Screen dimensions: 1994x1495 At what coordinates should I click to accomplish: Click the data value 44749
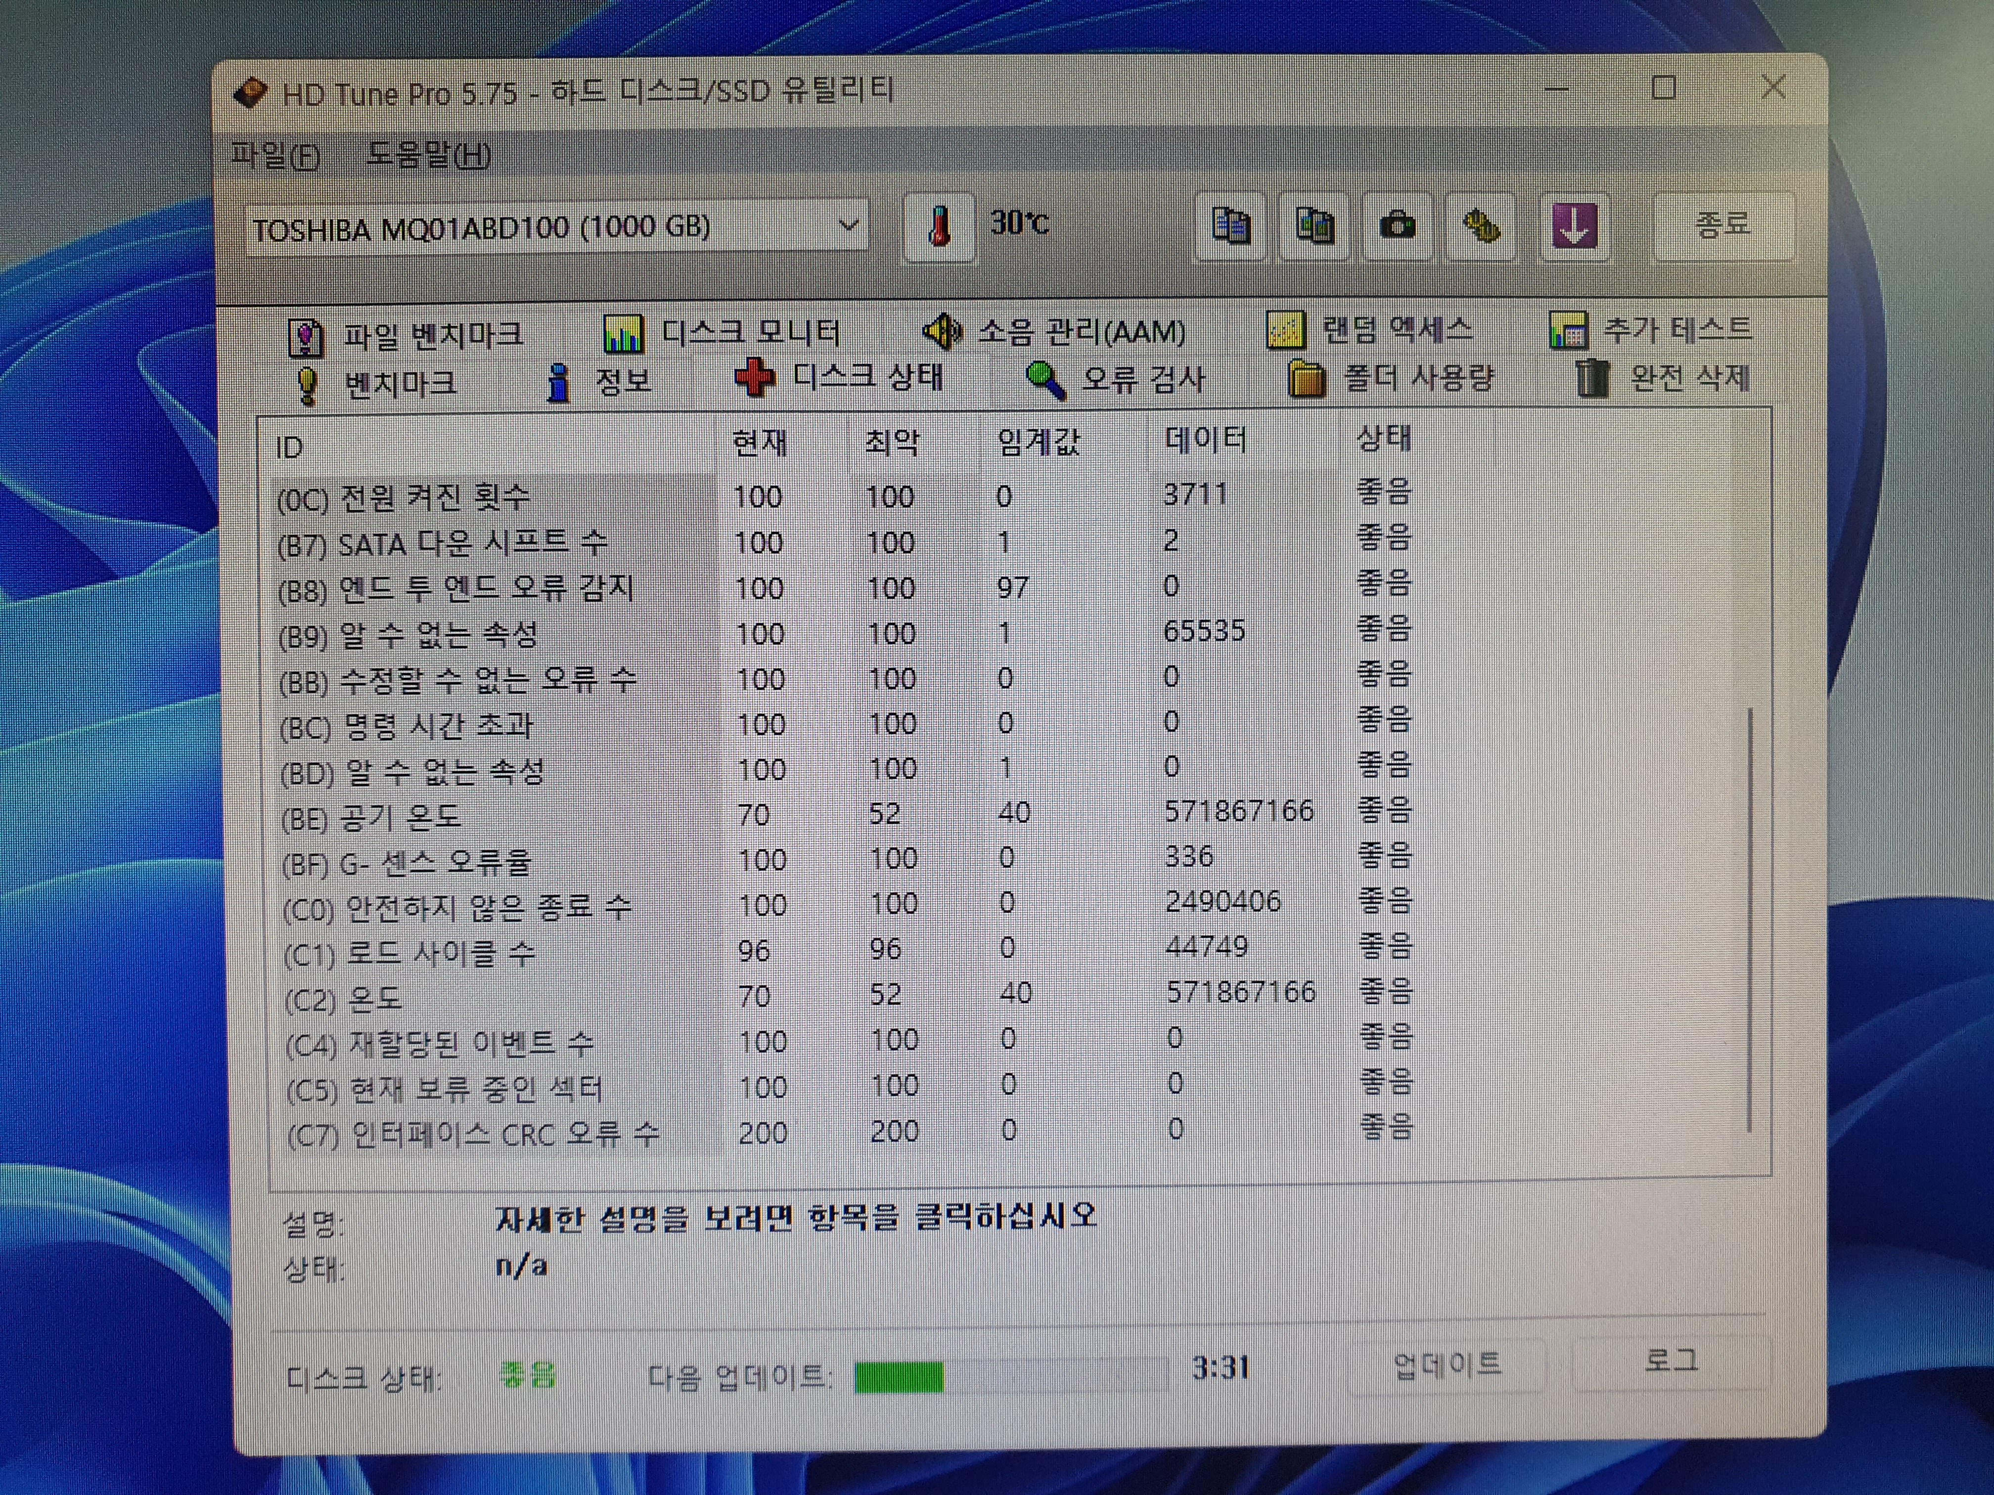pyautogui.click(x=1207, y=946)
